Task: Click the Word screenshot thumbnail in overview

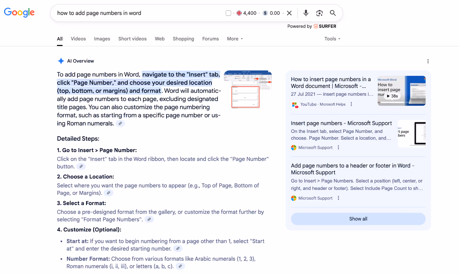Action: point(248,89)
